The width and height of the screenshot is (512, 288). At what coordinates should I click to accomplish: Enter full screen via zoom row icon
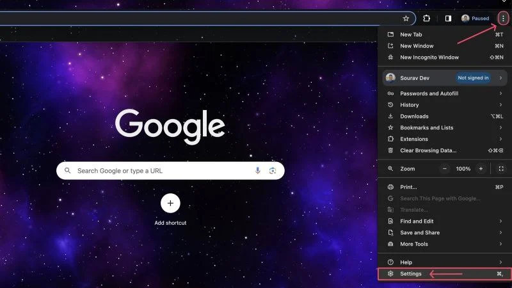[x=501, y=169]
